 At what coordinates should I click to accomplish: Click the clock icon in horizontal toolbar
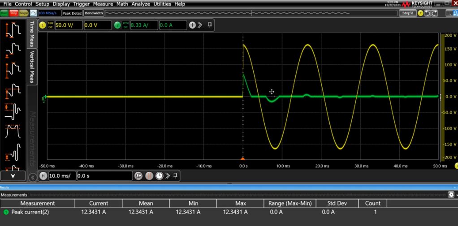point(159,176)
